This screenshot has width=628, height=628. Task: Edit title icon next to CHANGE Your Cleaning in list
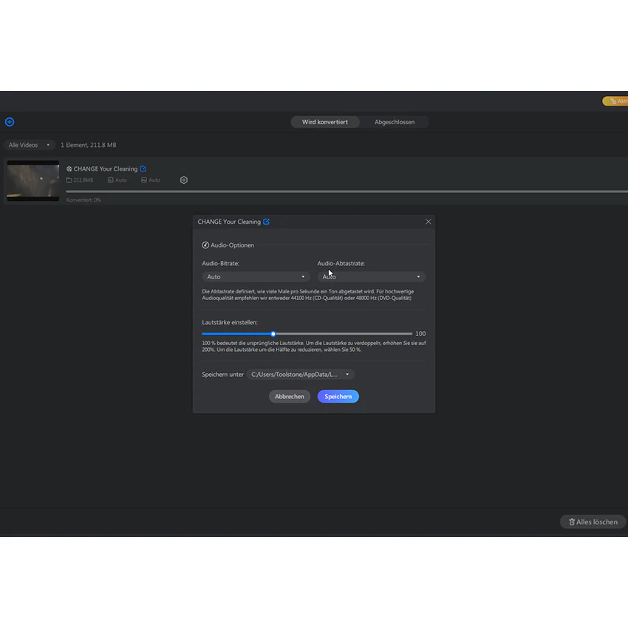143,168
